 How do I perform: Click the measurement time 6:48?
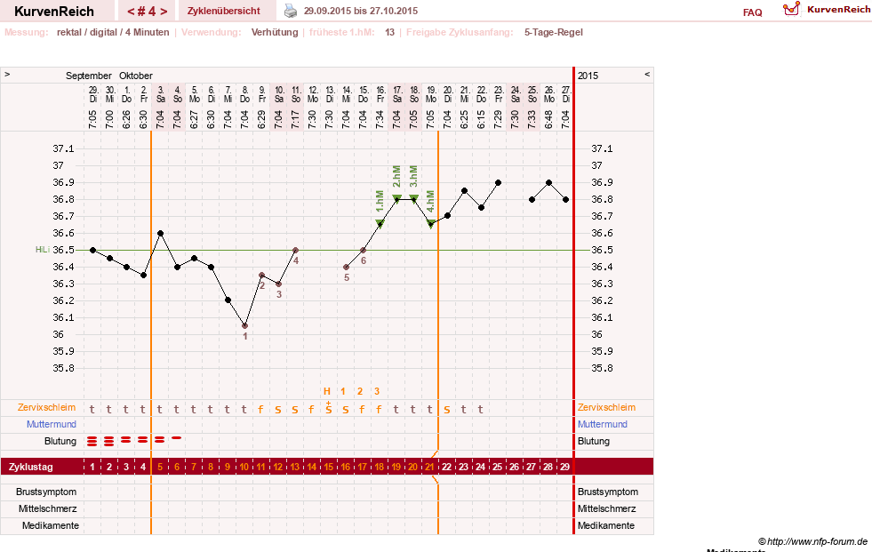pyautogui.click(x=549, y=119)
